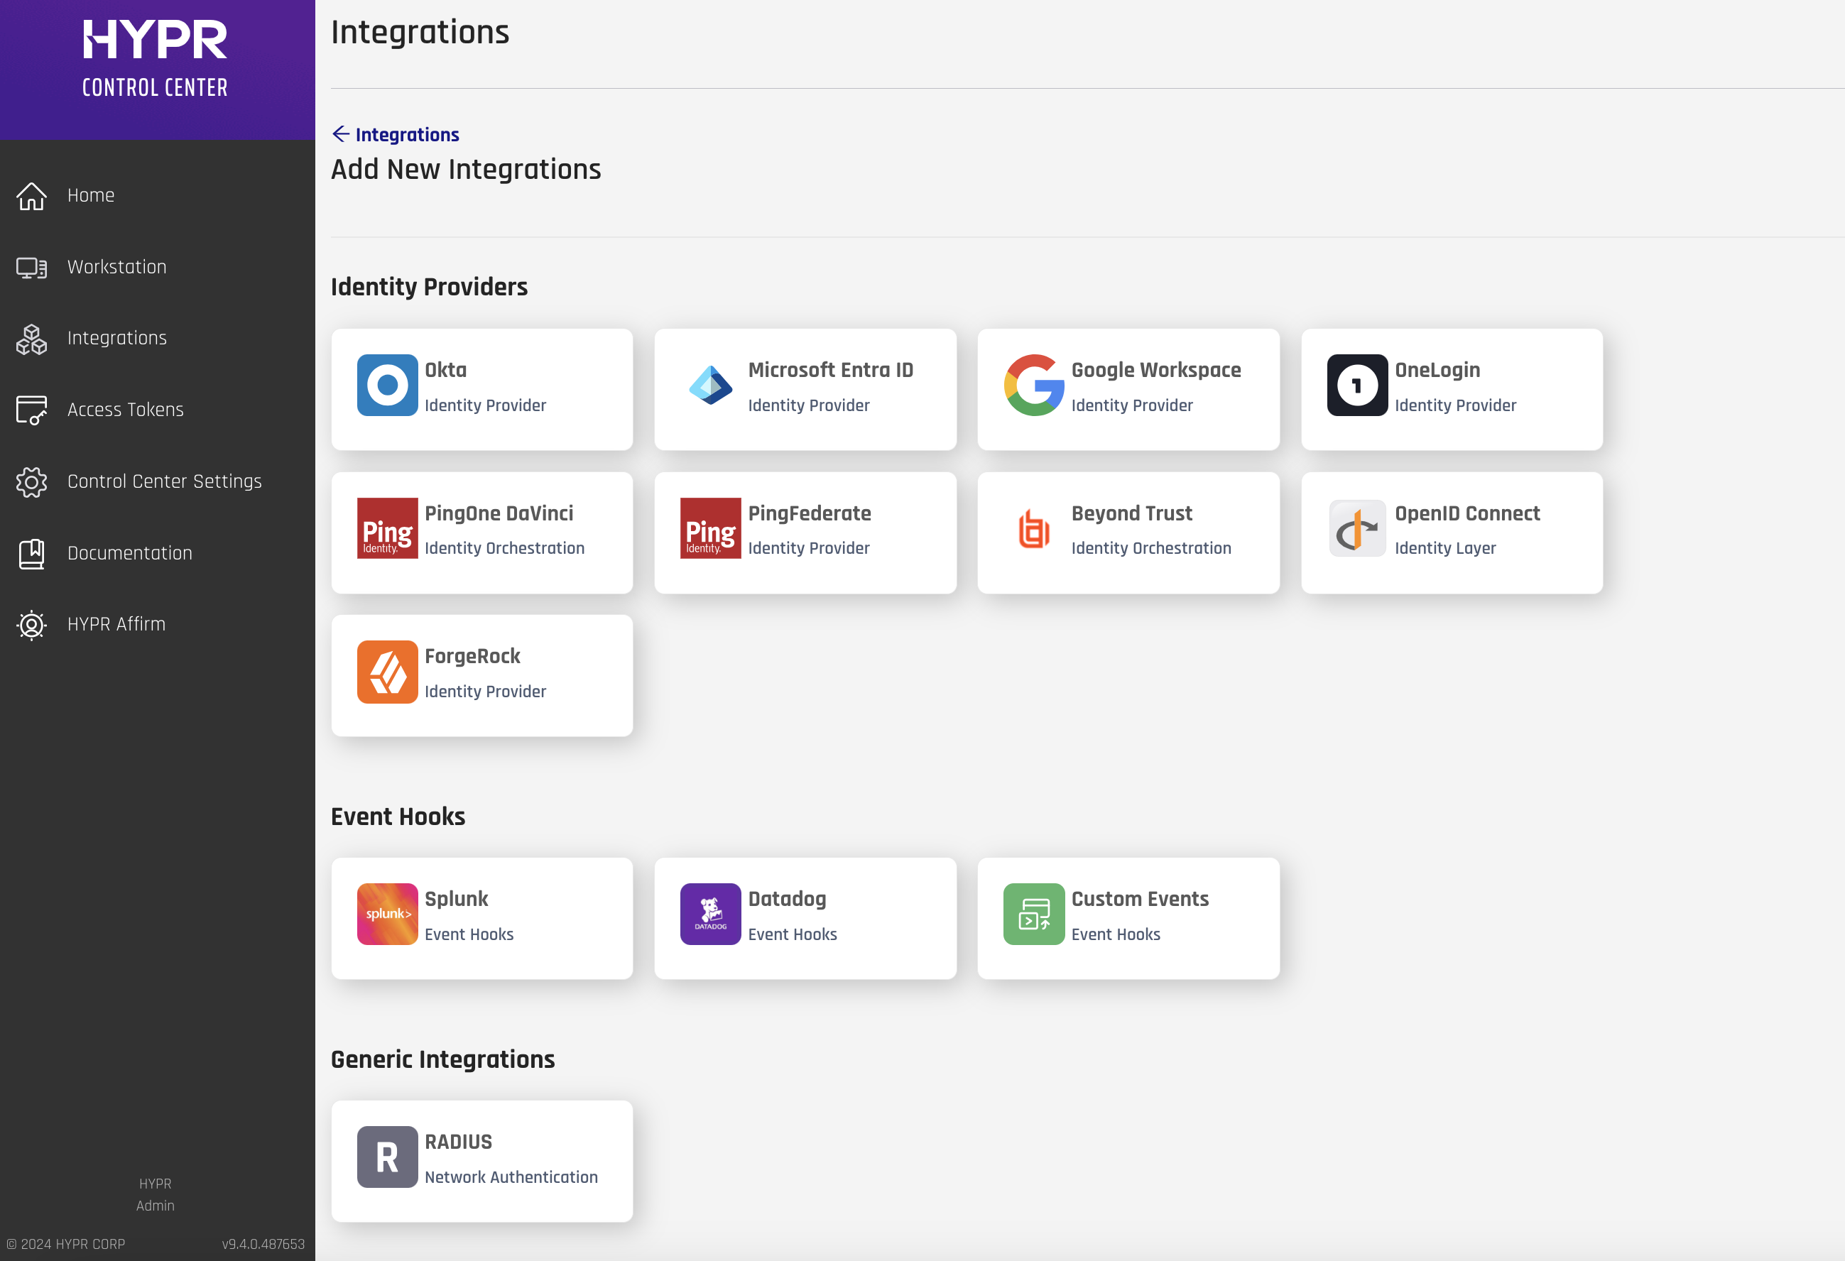The width and height of the screenshot is (1845, 1261).
Task: Pick OneLogin title text
Action: [1437, 370]
